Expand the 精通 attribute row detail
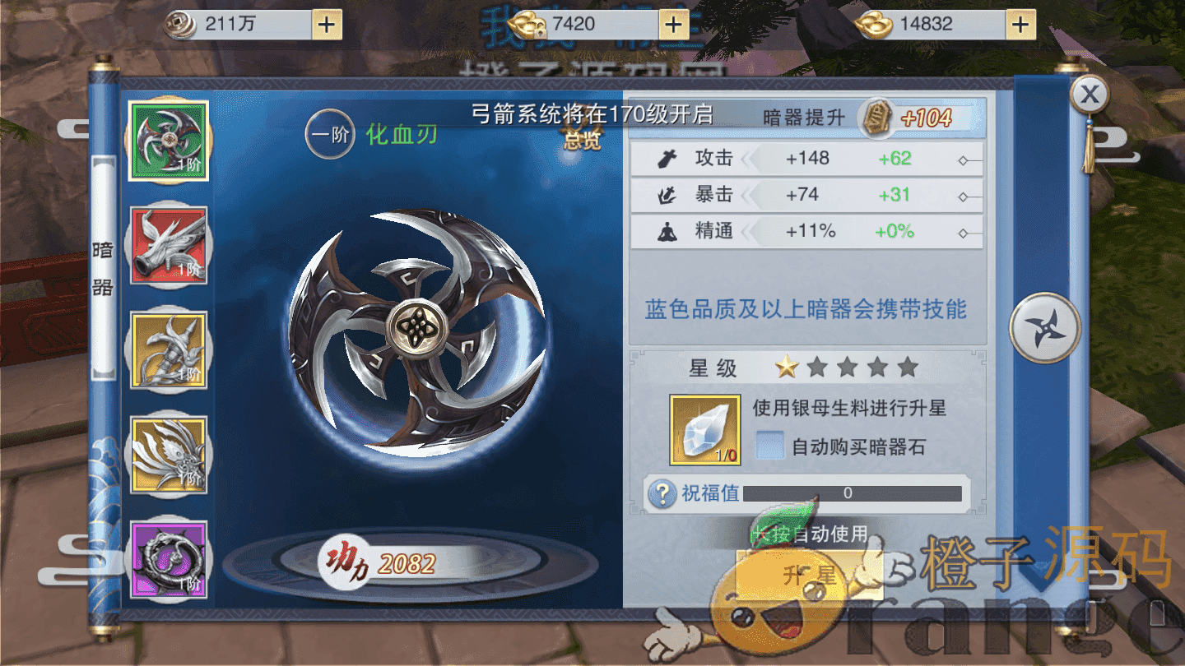Viewport: 1185px width, 666px height. (806, 231)
